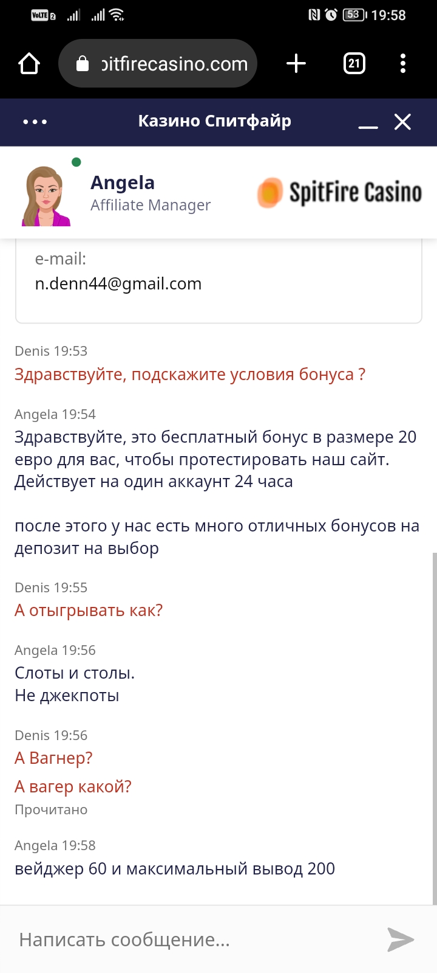Tap Angela's avatar picture
437x973 pixels.
(x=46, y=196)
